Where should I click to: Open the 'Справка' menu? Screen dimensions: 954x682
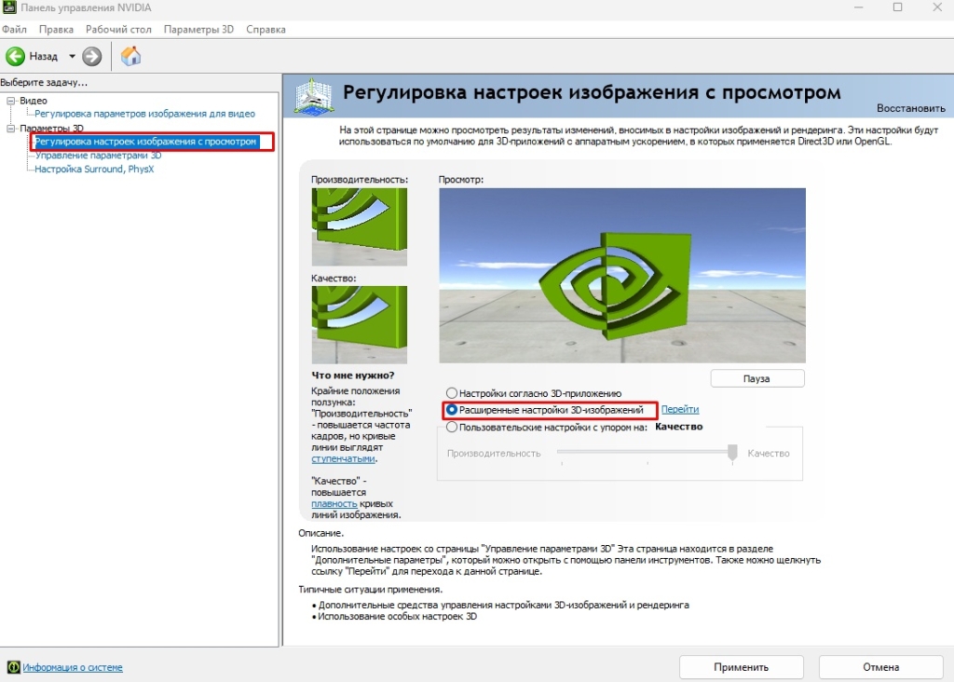click(266, 29)
